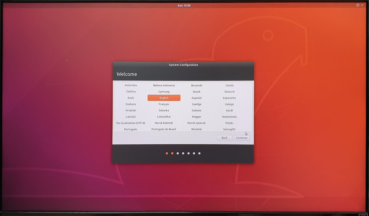Viewport: 369px width, 216px height.
Task: Select Deutsch from the language list
Action: (230, 92)
